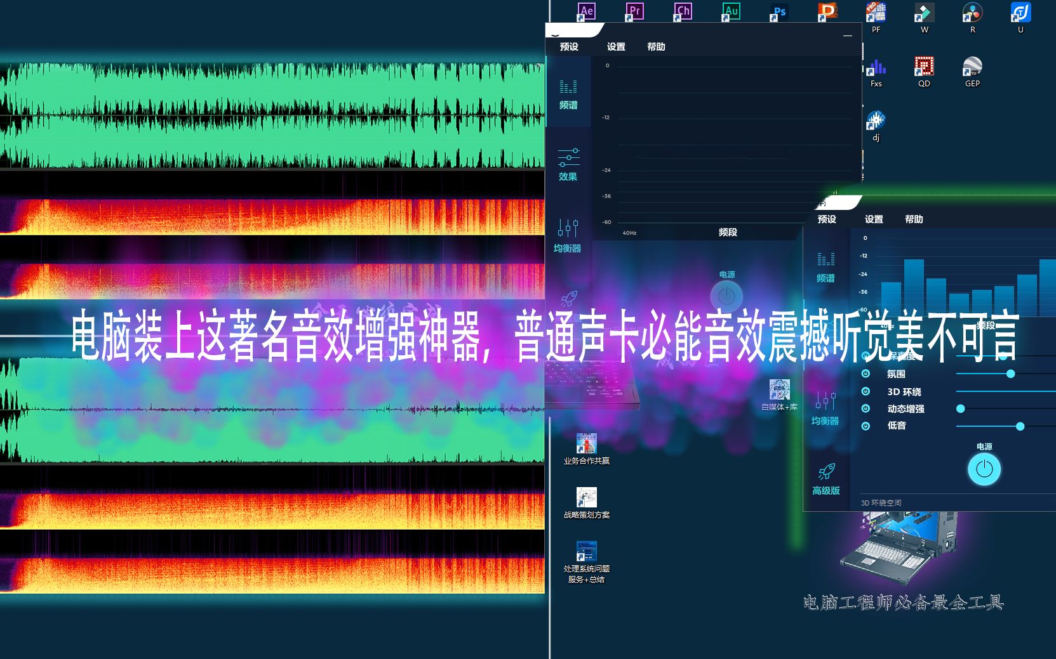1056x659 pixels.
Task: Open the U desktop shortcut
Action: click(x=1020, y=18)
